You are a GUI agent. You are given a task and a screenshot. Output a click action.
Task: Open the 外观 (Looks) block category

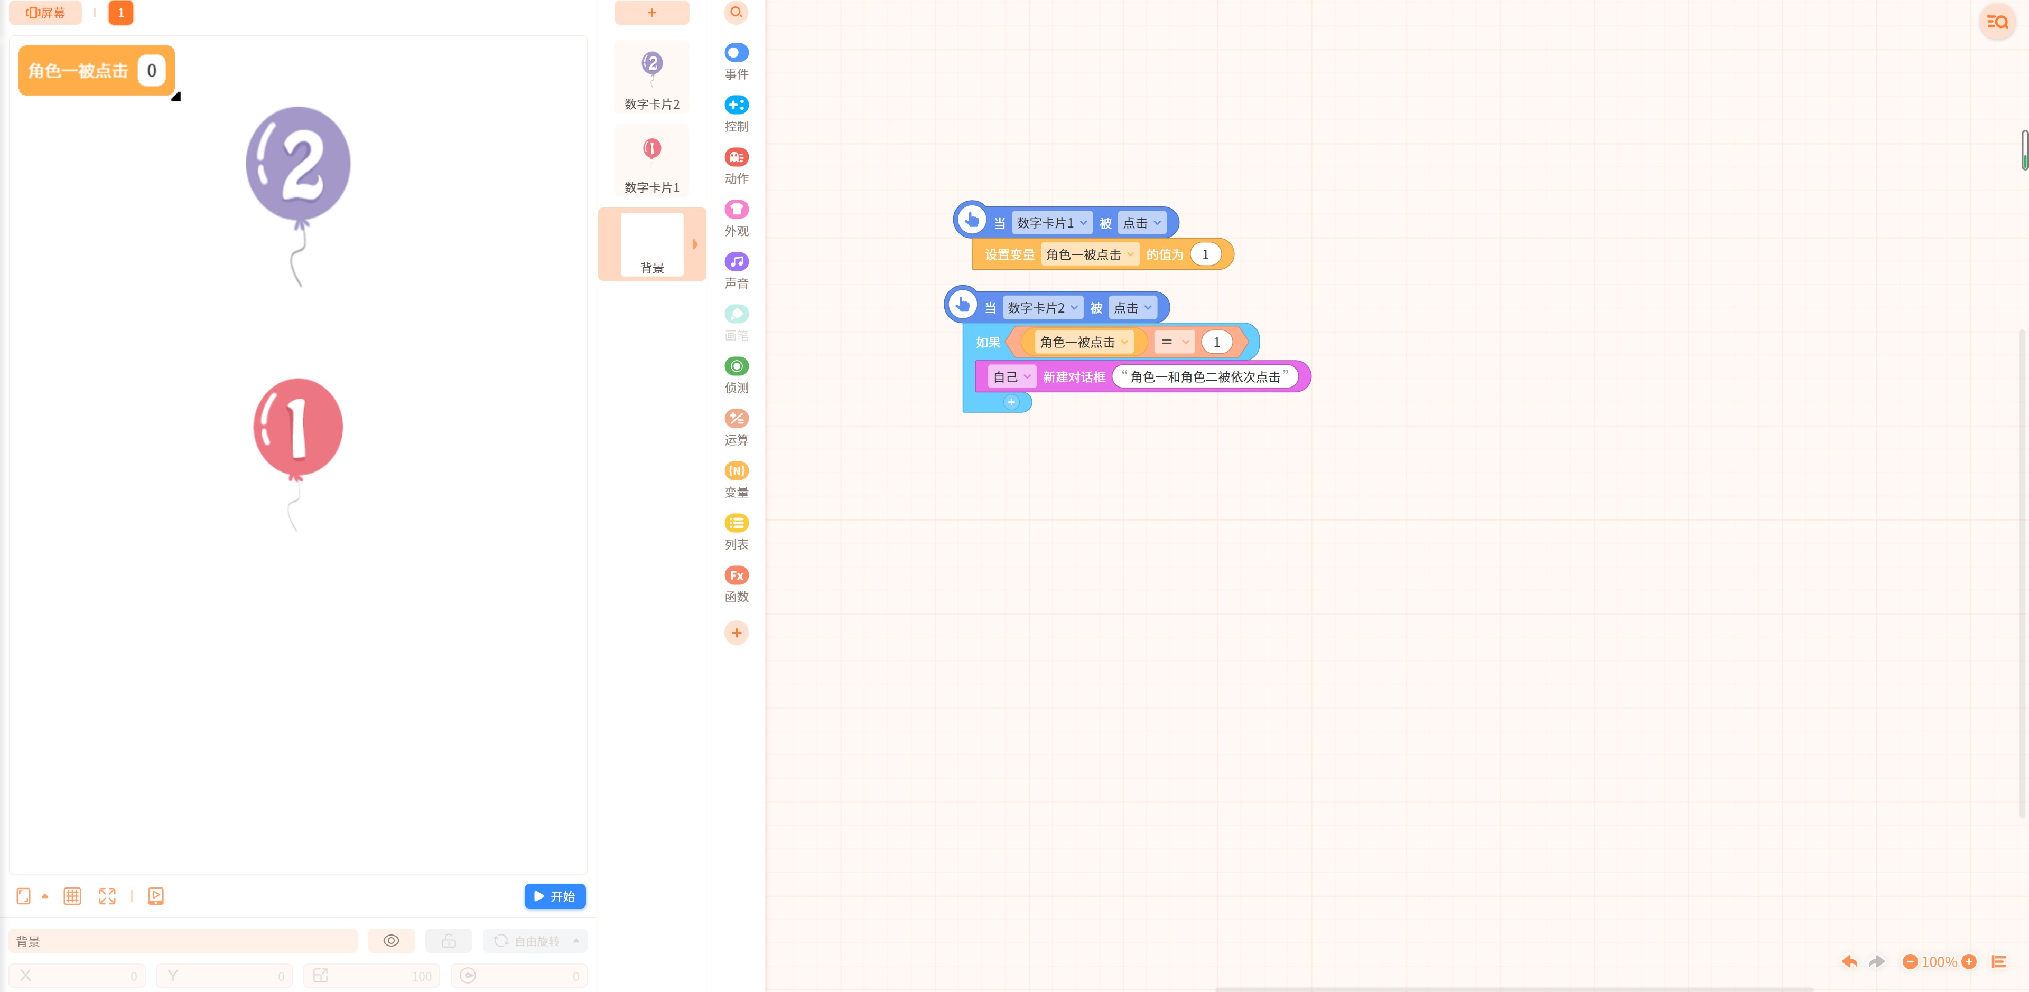pos(736,218)
